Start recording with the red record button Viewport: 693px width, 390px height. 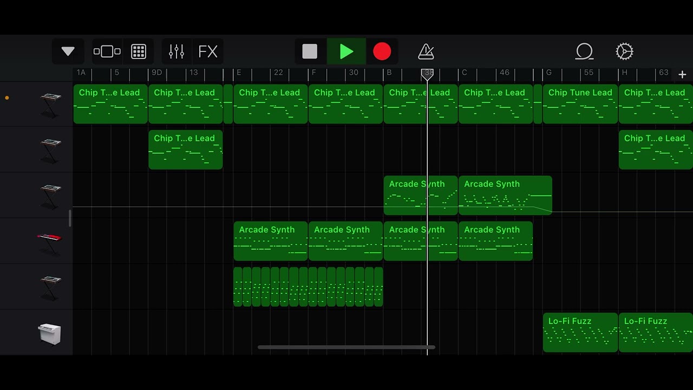pos(382,51)
